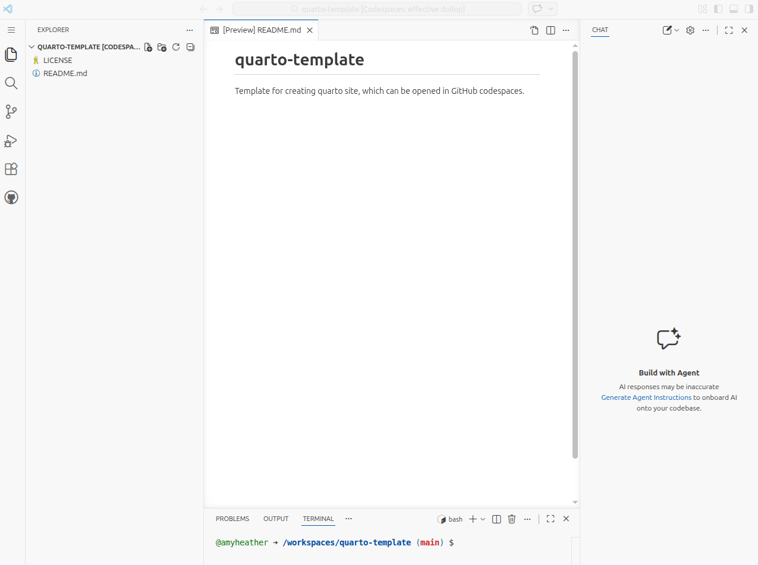Collapse the QUARTO-TEMPLATE folder chevron
The height and width of the screenshot is (565, 758).
pyautogui.click(x=31, y=46)
